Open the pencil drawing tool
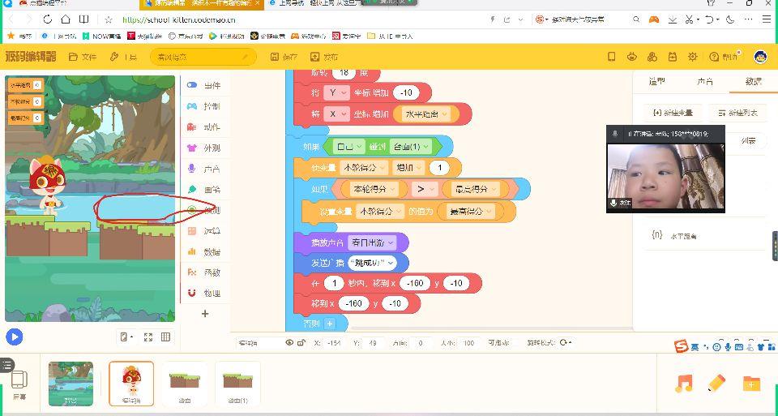The width and height of the screenshot is (778, 416). [x=717, y=384]
